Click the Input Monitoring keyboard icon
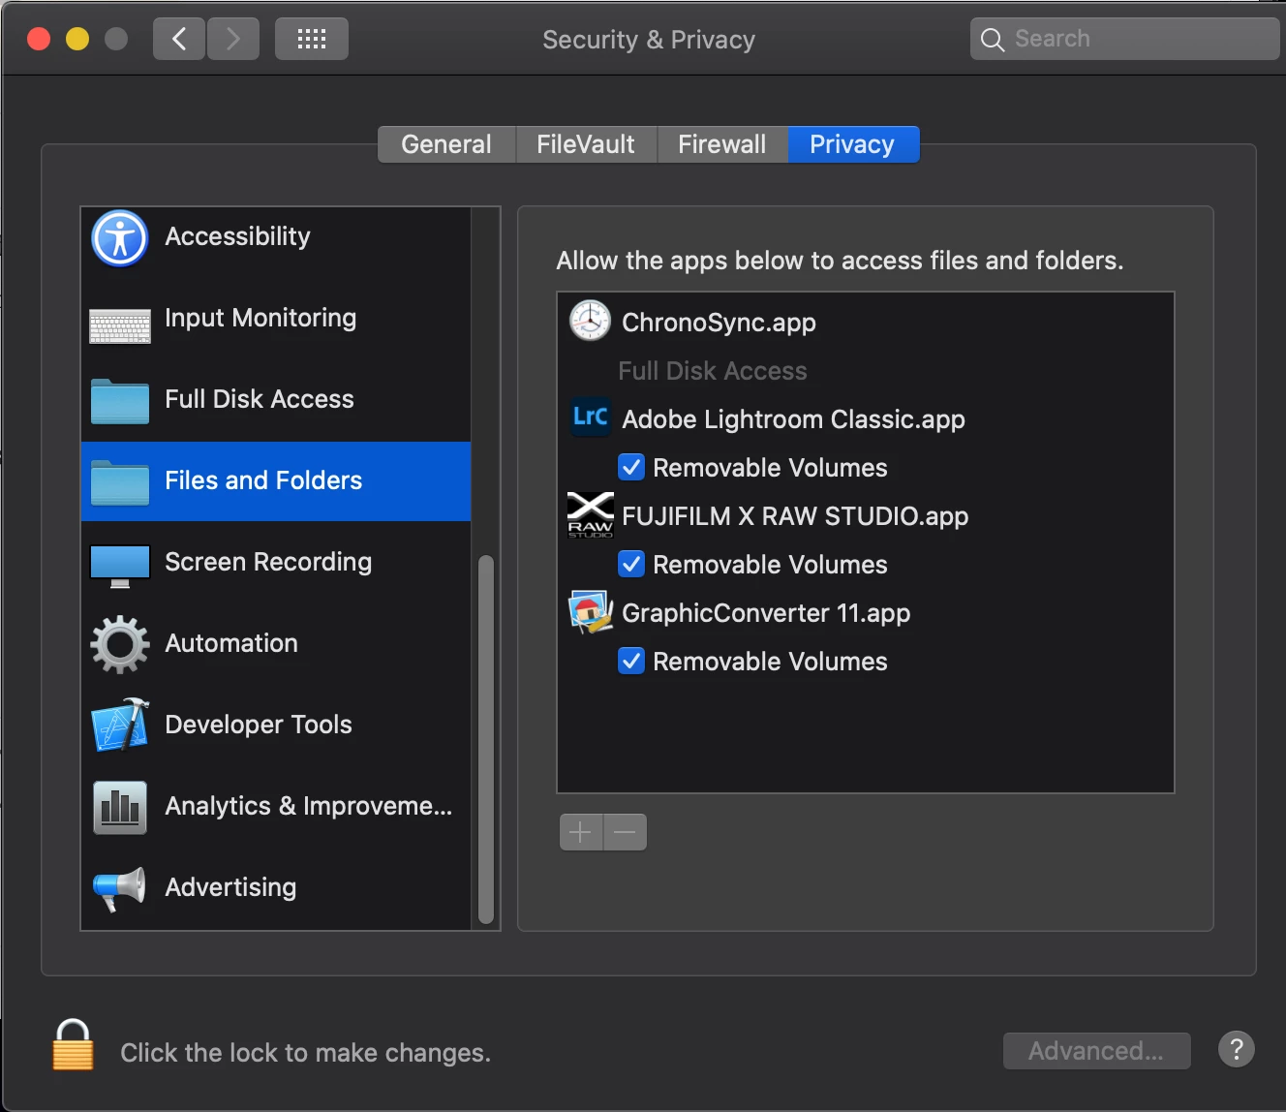The width and height of the screenshot is (1286, 1112). pos(120,326)
